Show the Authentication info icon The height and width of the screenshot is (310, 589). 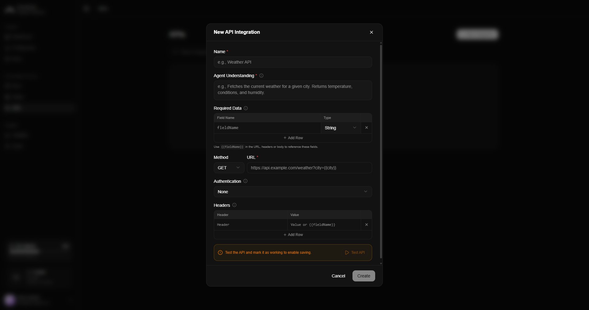click(x=245, y=181)
